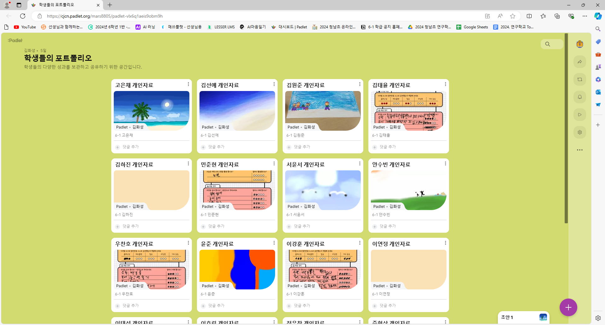Click the Padlet share arrow icon
This screenshot has height=325, width=605.
580,62
